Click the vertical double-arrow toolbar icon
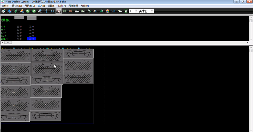 click(x=46, y=11)
